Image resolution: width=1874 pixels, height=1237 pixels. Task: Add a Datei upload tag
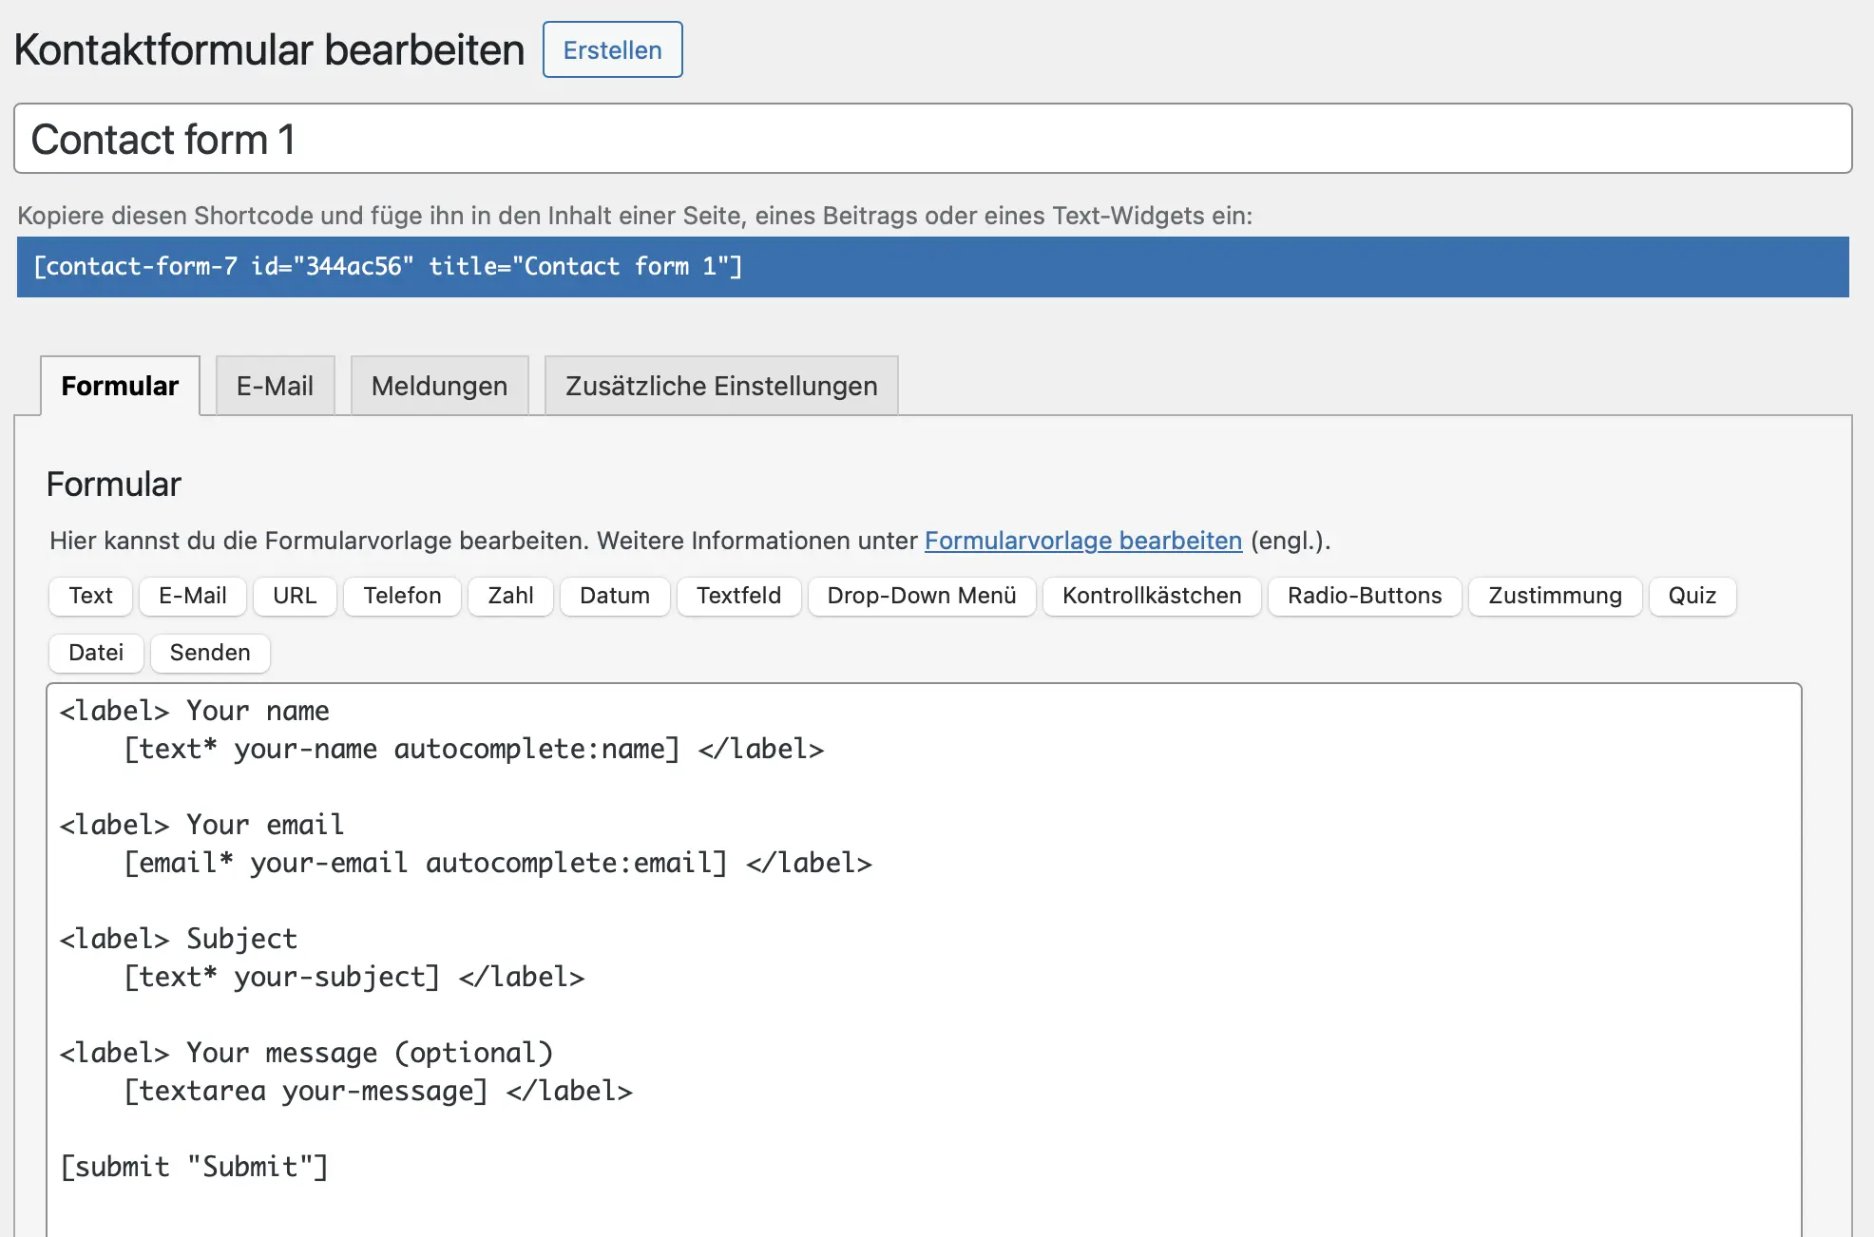pyautogui.click(x=96, y=653)
